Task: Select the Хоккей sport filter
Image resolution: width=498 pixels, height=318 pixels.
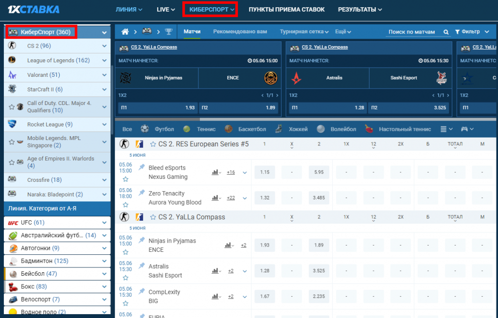Action: pos(298,129)
